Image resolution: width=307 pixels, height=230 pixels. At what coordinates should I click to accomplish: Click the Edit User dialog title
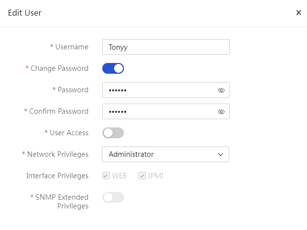(24, 13)
